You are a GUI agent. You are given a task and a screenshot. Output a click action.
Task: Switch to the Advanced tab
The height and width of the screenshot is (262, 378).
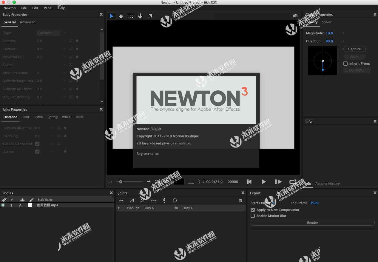point(27,22)
